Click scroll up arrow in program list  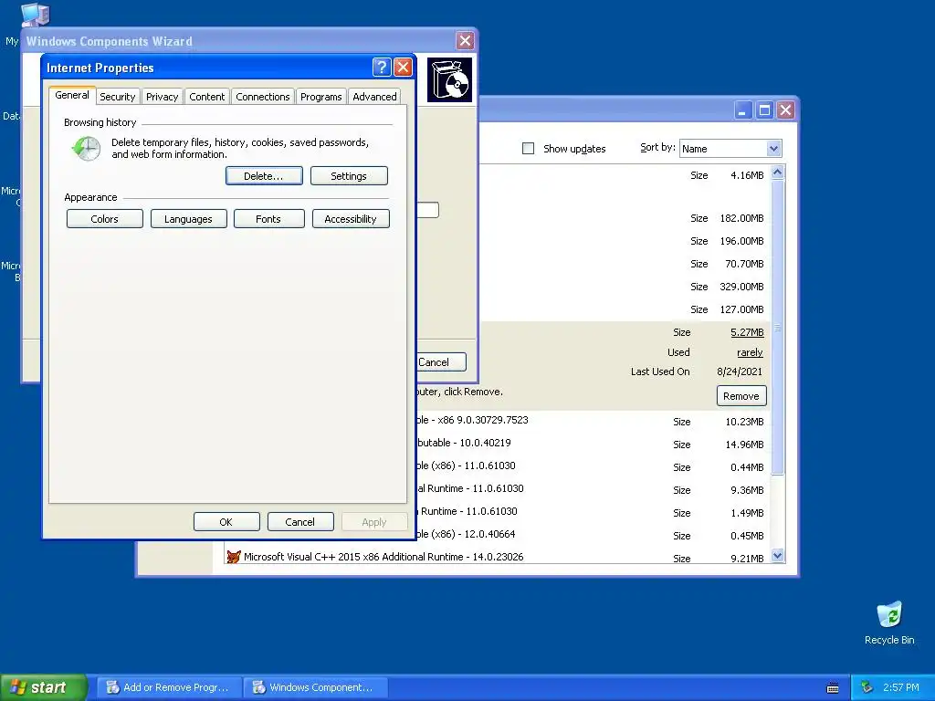click(x=777, y=173)
